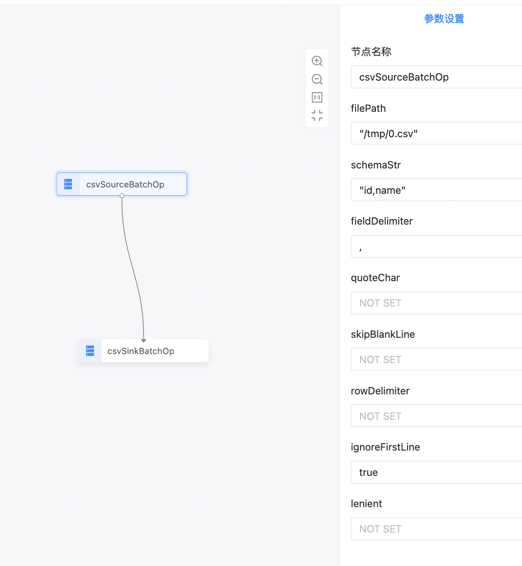Click the csvSourceBatchOp output port
Screen dimensions: 522x566
pos(122,196)
